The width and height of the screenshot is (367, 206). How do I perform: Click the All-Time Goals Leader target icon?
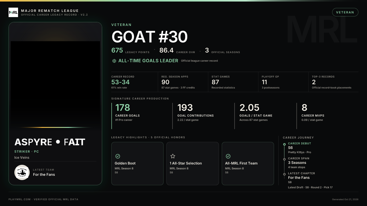tap(114, 61)
